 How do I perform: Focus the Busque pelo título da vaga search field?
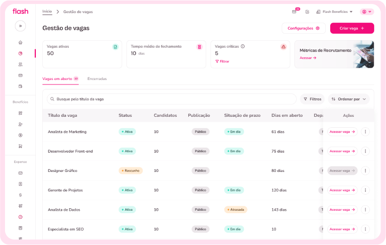coord(171,99)
